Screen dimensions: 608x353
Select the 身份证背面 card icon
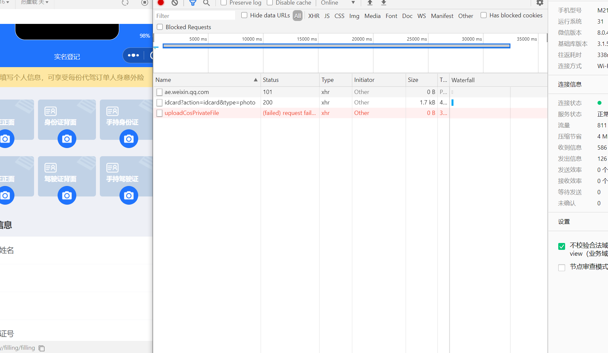tap(50, 111)
